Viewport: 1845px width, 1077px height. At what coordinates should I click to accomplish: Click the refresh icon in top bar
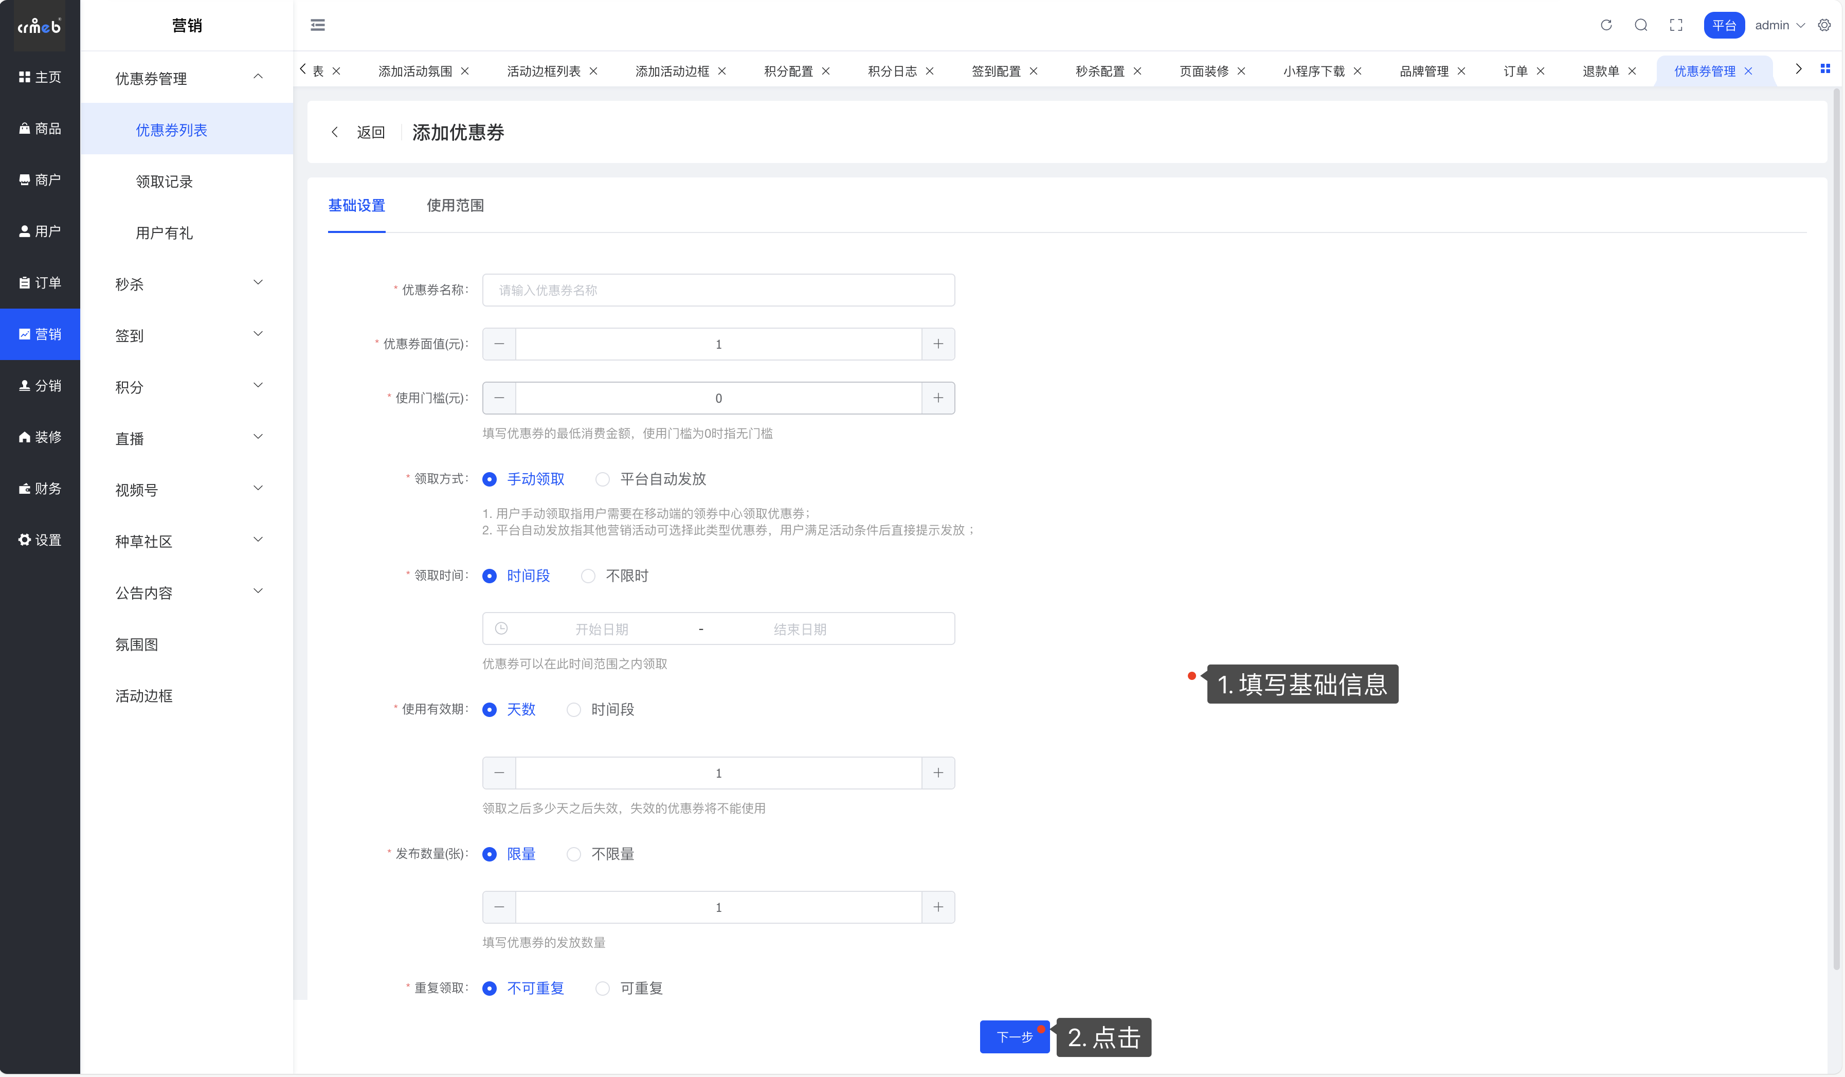(1605, 25)
